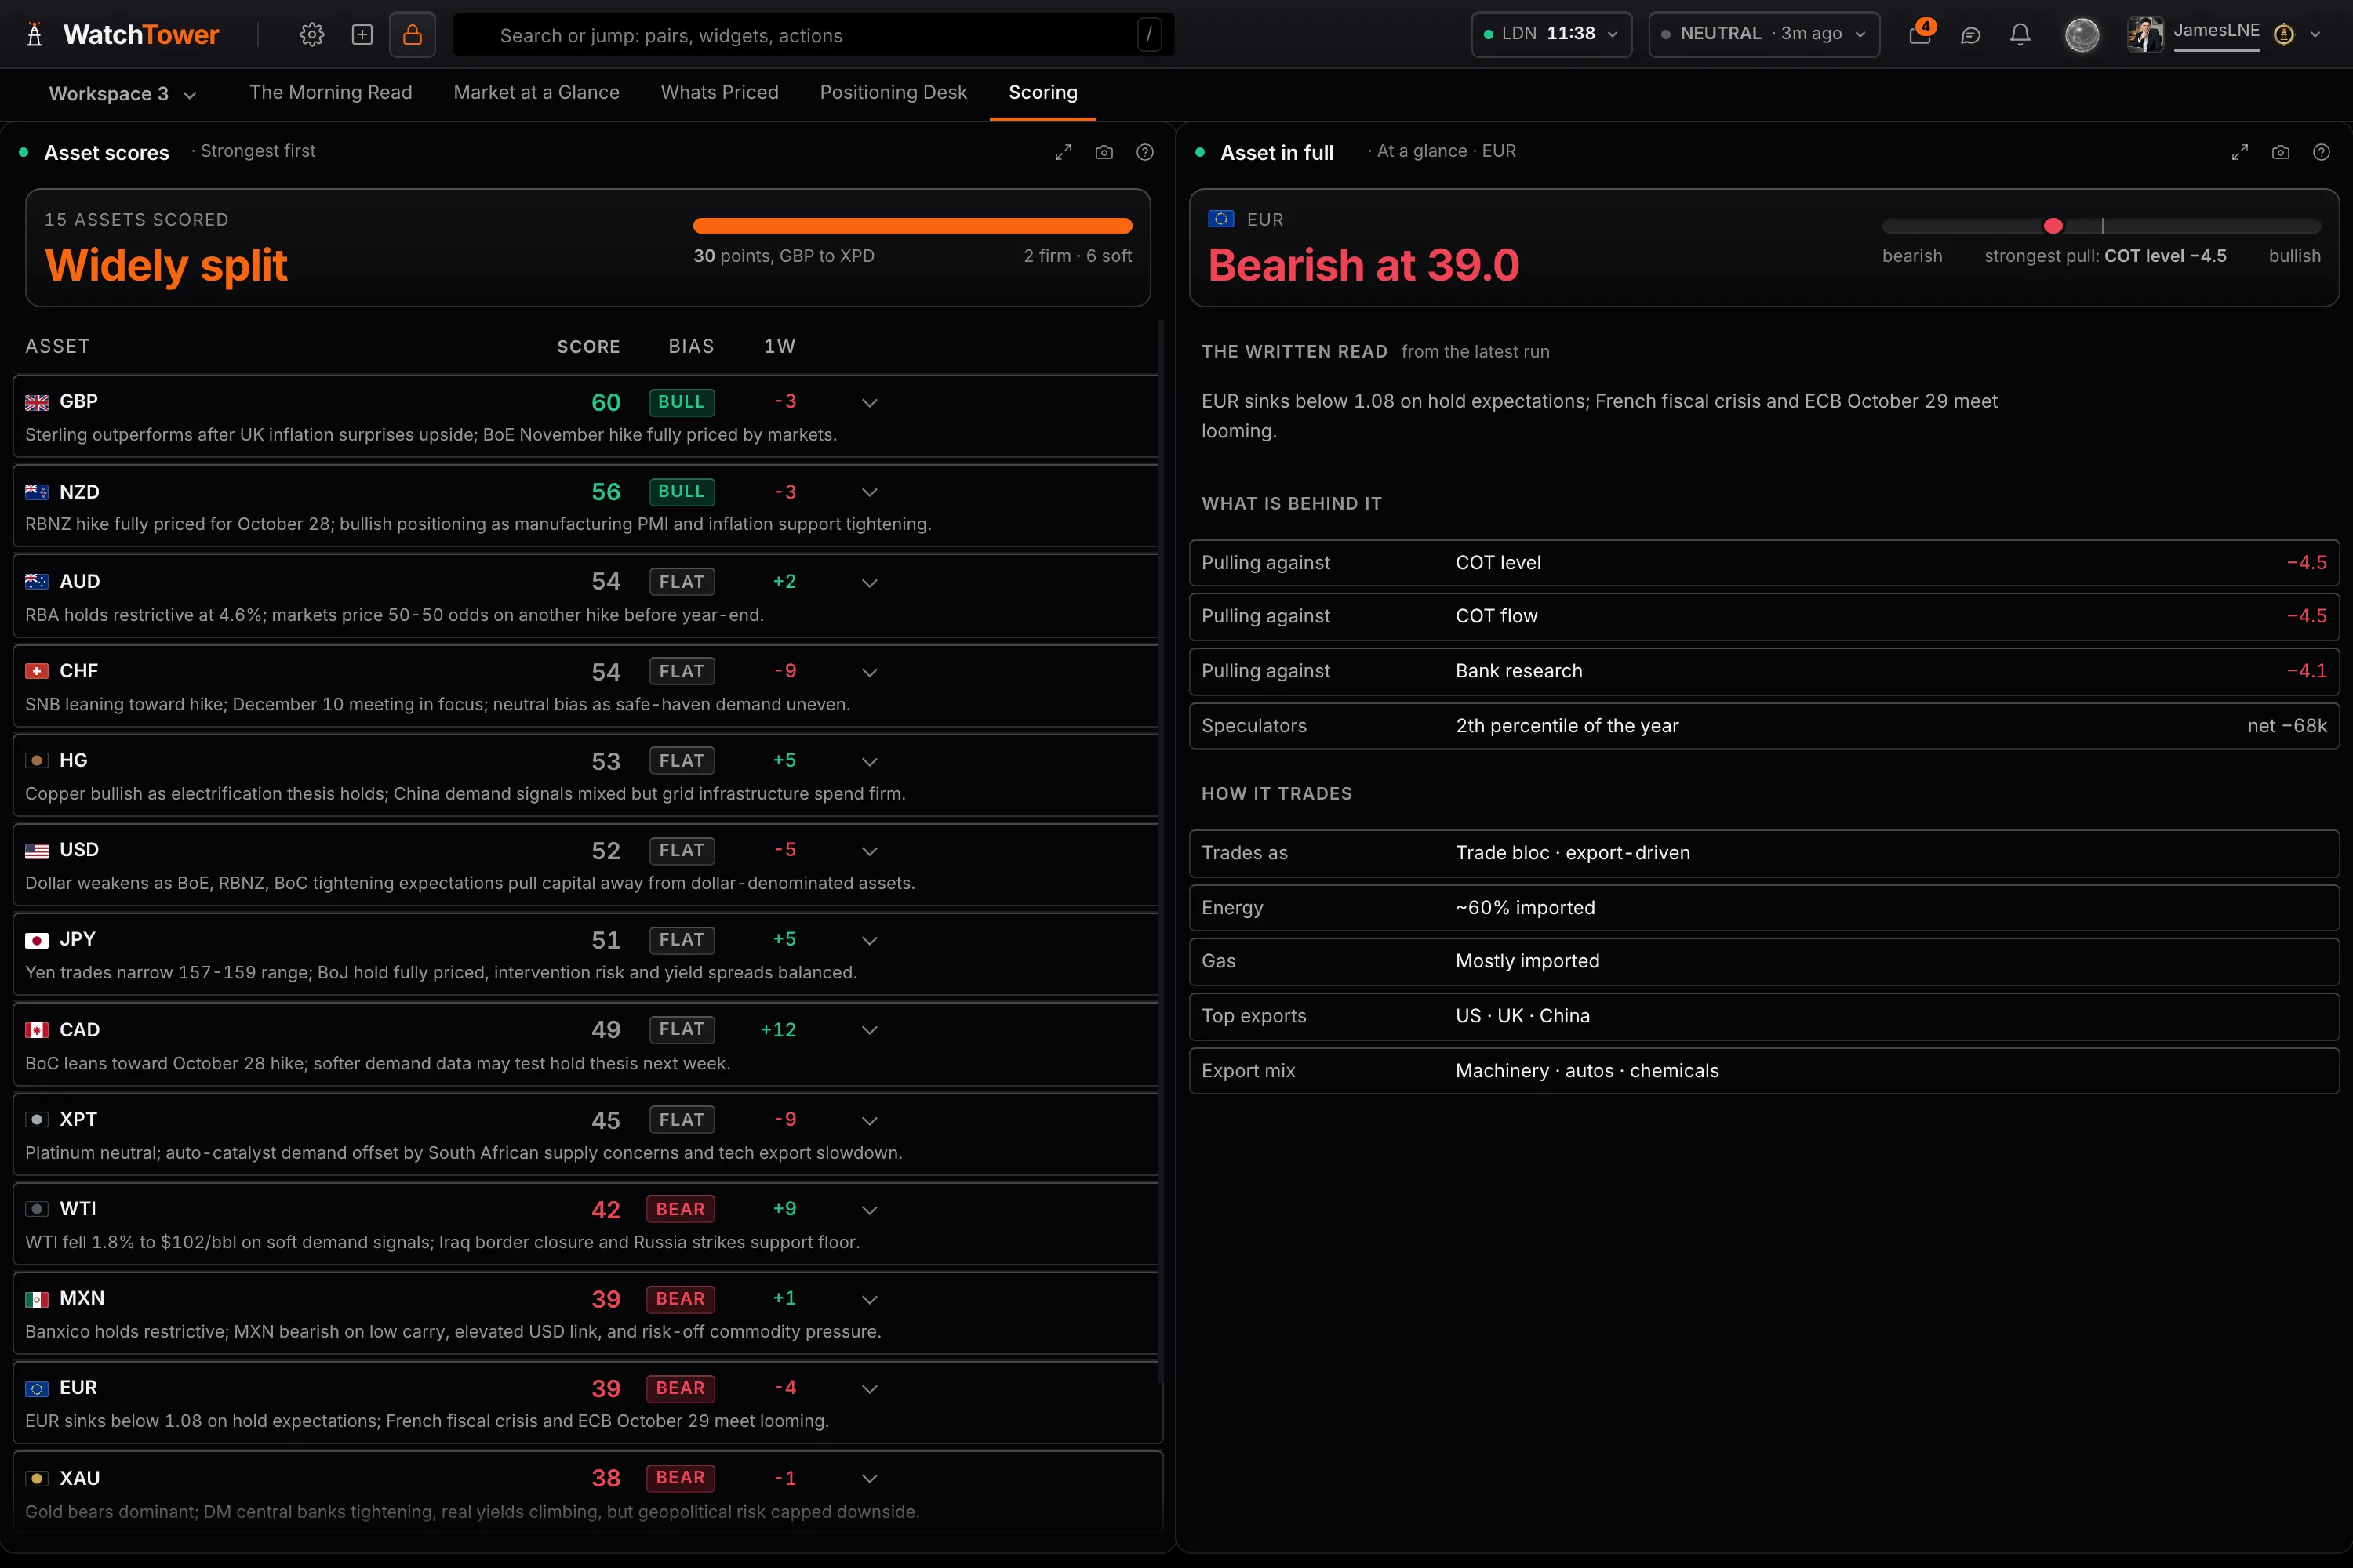Click the gold badge next to JamesLNE
The height and width of the screenshot is (1568, 2353).
point(2283,35)
